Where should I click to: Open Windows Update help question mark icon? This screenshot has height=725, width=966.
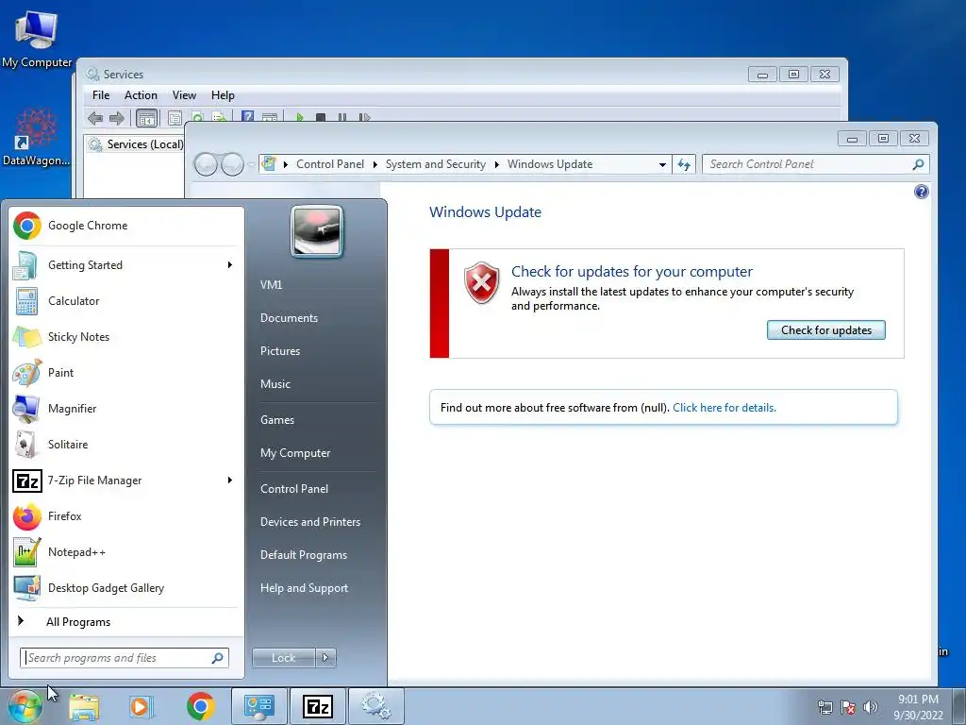[921, 192]
